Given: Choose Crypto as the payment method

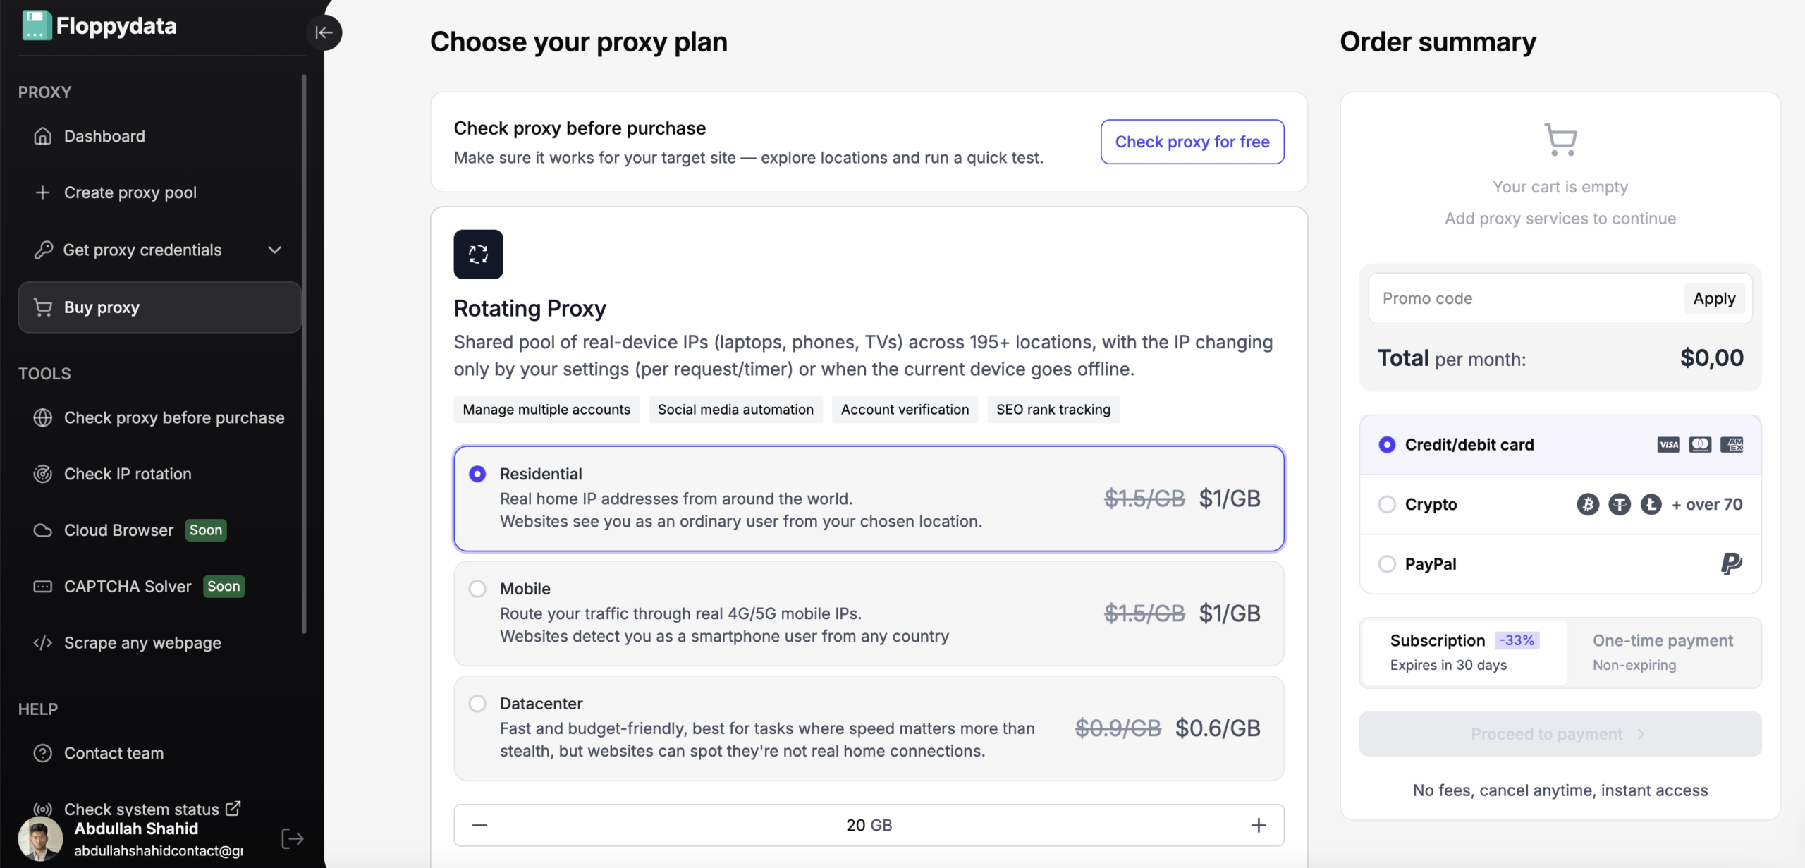Looking at the screenshot, I should tap(1387, 504).
